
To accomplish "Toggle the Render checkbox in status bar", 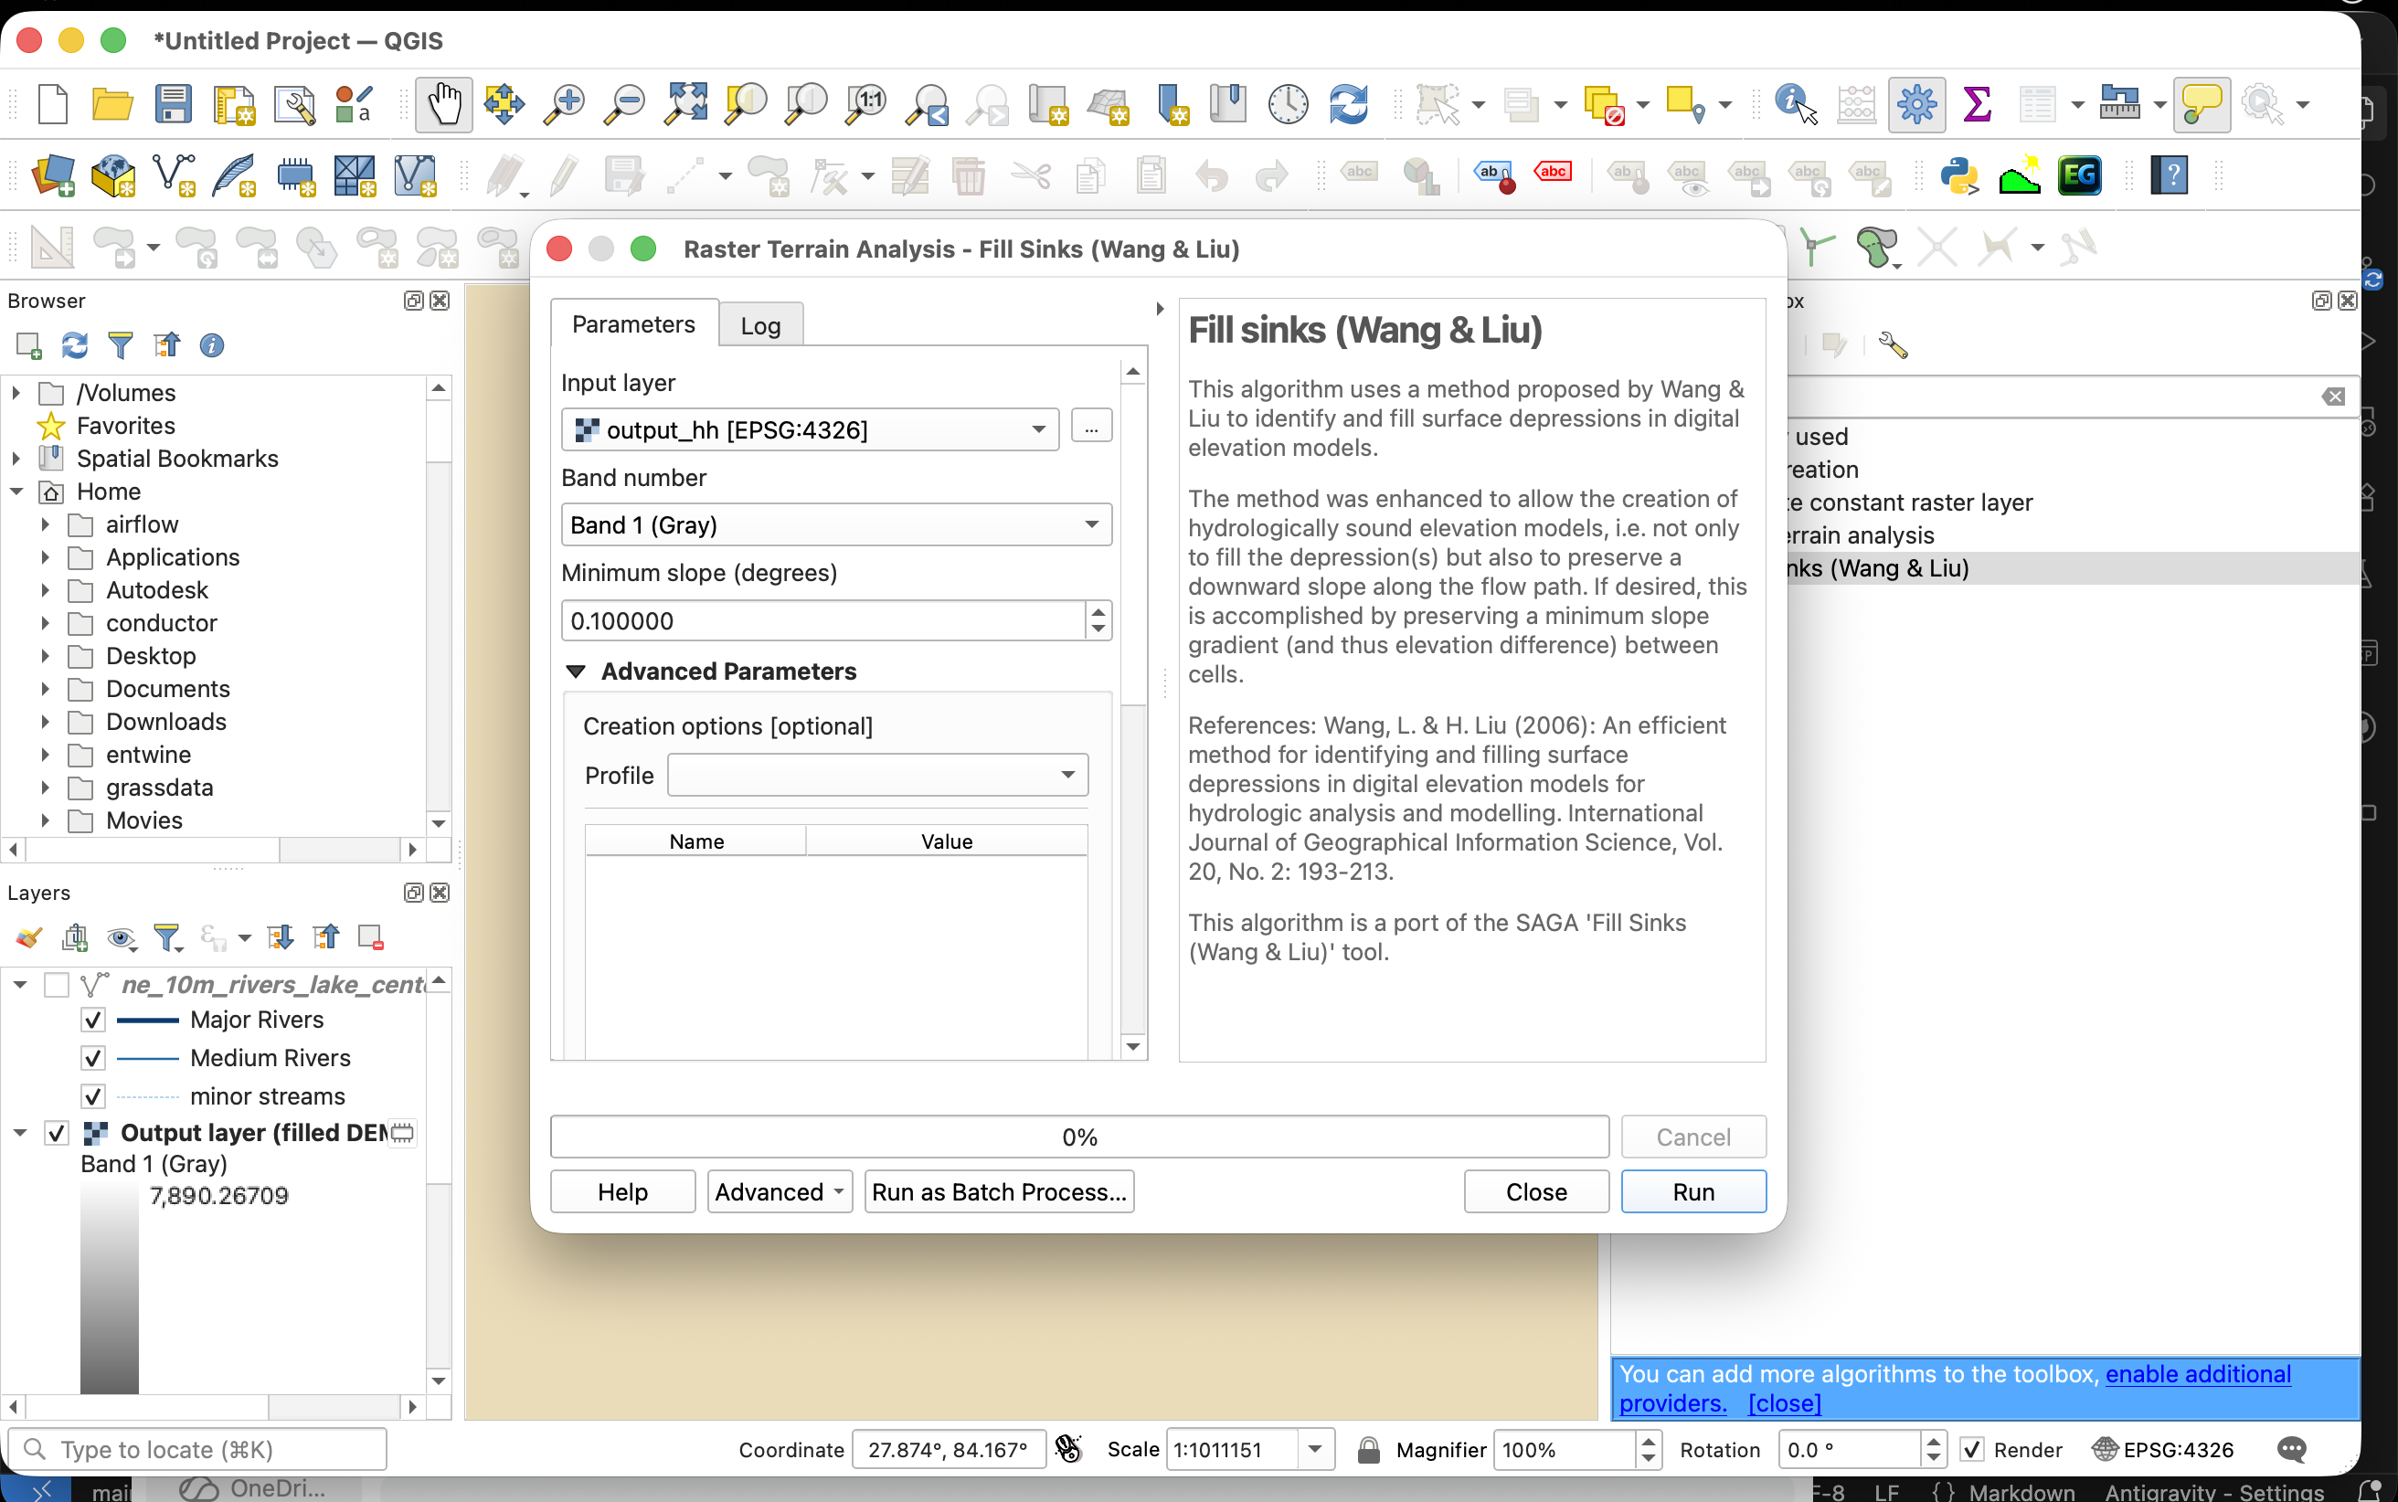I will point(1972,1449).
